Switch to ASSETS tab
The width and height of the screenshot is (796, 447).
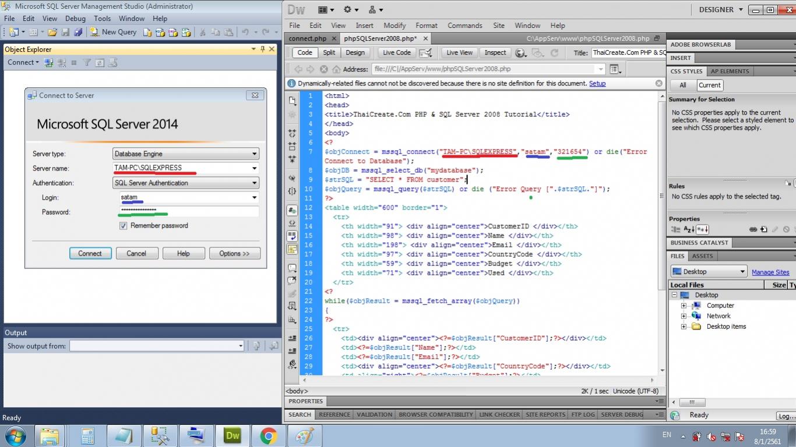point(702,256)
